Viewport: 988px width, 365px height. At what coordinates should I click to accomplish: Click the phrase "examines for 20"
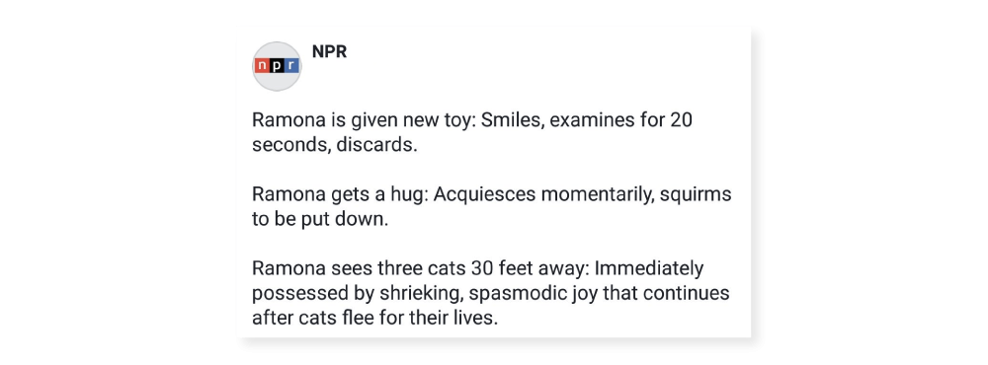pyautogui.click(x=620, y=119)
